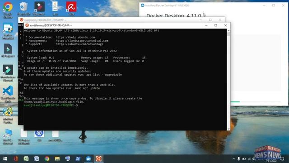Launch the Recorder desktop shortcut
The height and width of the screenshot is (163, 289).
pyautogui.click(x=39, y=9)
